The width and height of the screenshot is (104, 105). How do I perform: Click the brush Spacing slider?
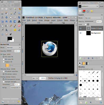90,99
